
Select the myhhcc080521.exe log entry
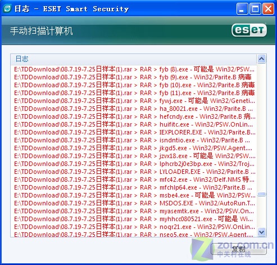tap(134, 219)
